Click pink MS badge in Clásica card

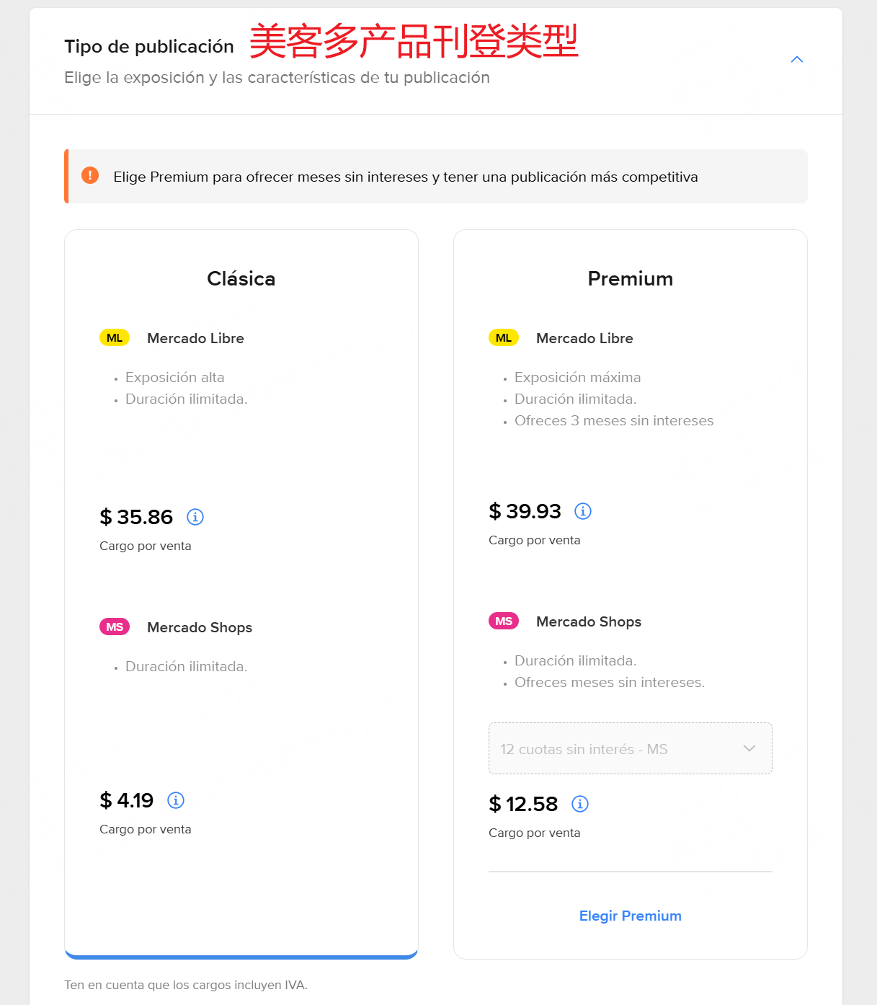click(115, 627)
